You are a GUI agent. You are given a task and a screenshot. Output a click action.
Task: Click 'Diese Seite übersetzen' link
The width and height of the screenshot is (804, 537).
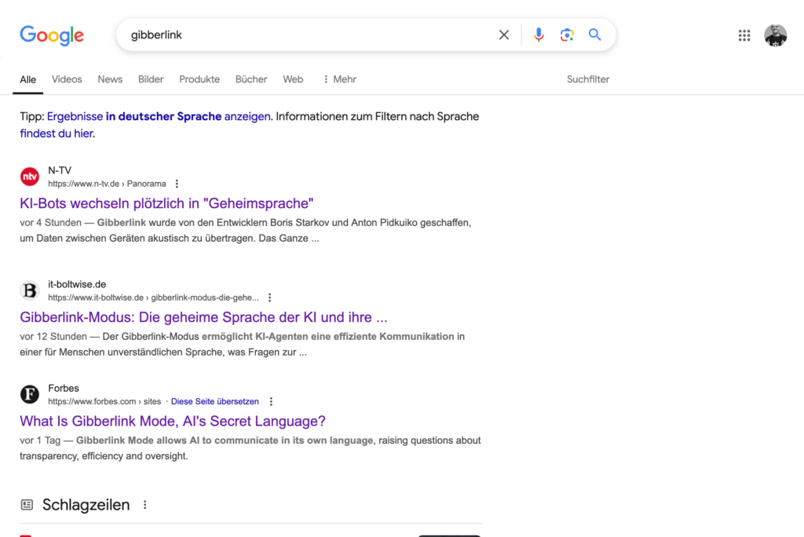pos(215,402)
